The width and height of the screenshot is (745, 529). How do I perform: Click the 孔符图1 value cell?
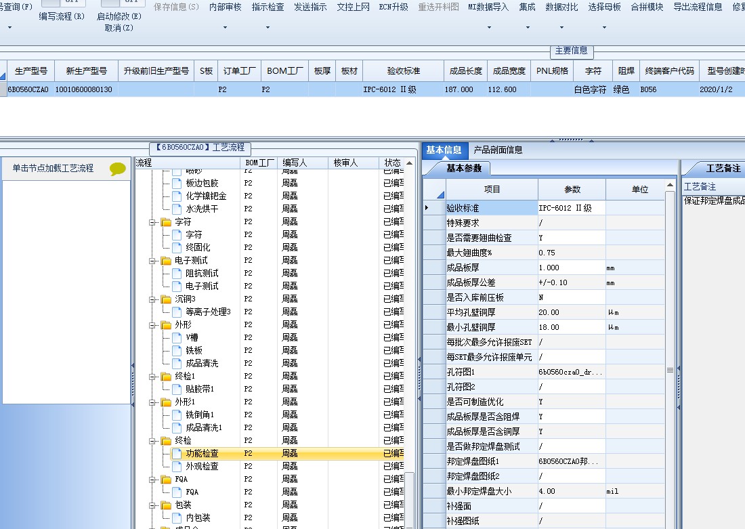point(572,372)
